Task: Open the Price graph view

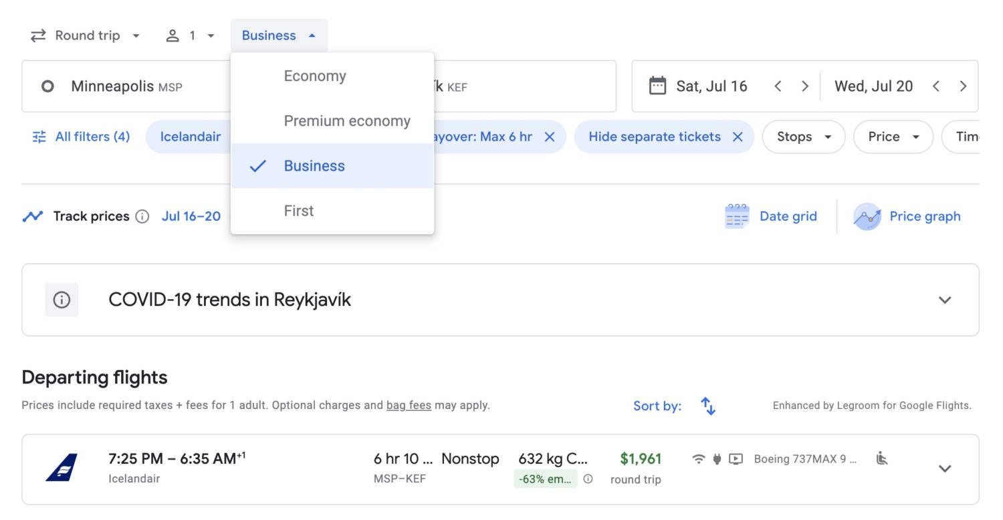Action: point(907,216)
